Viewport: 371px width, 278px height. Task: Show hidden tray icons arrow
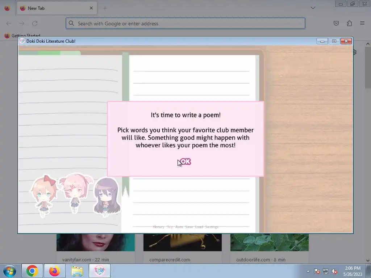[308, 271]
